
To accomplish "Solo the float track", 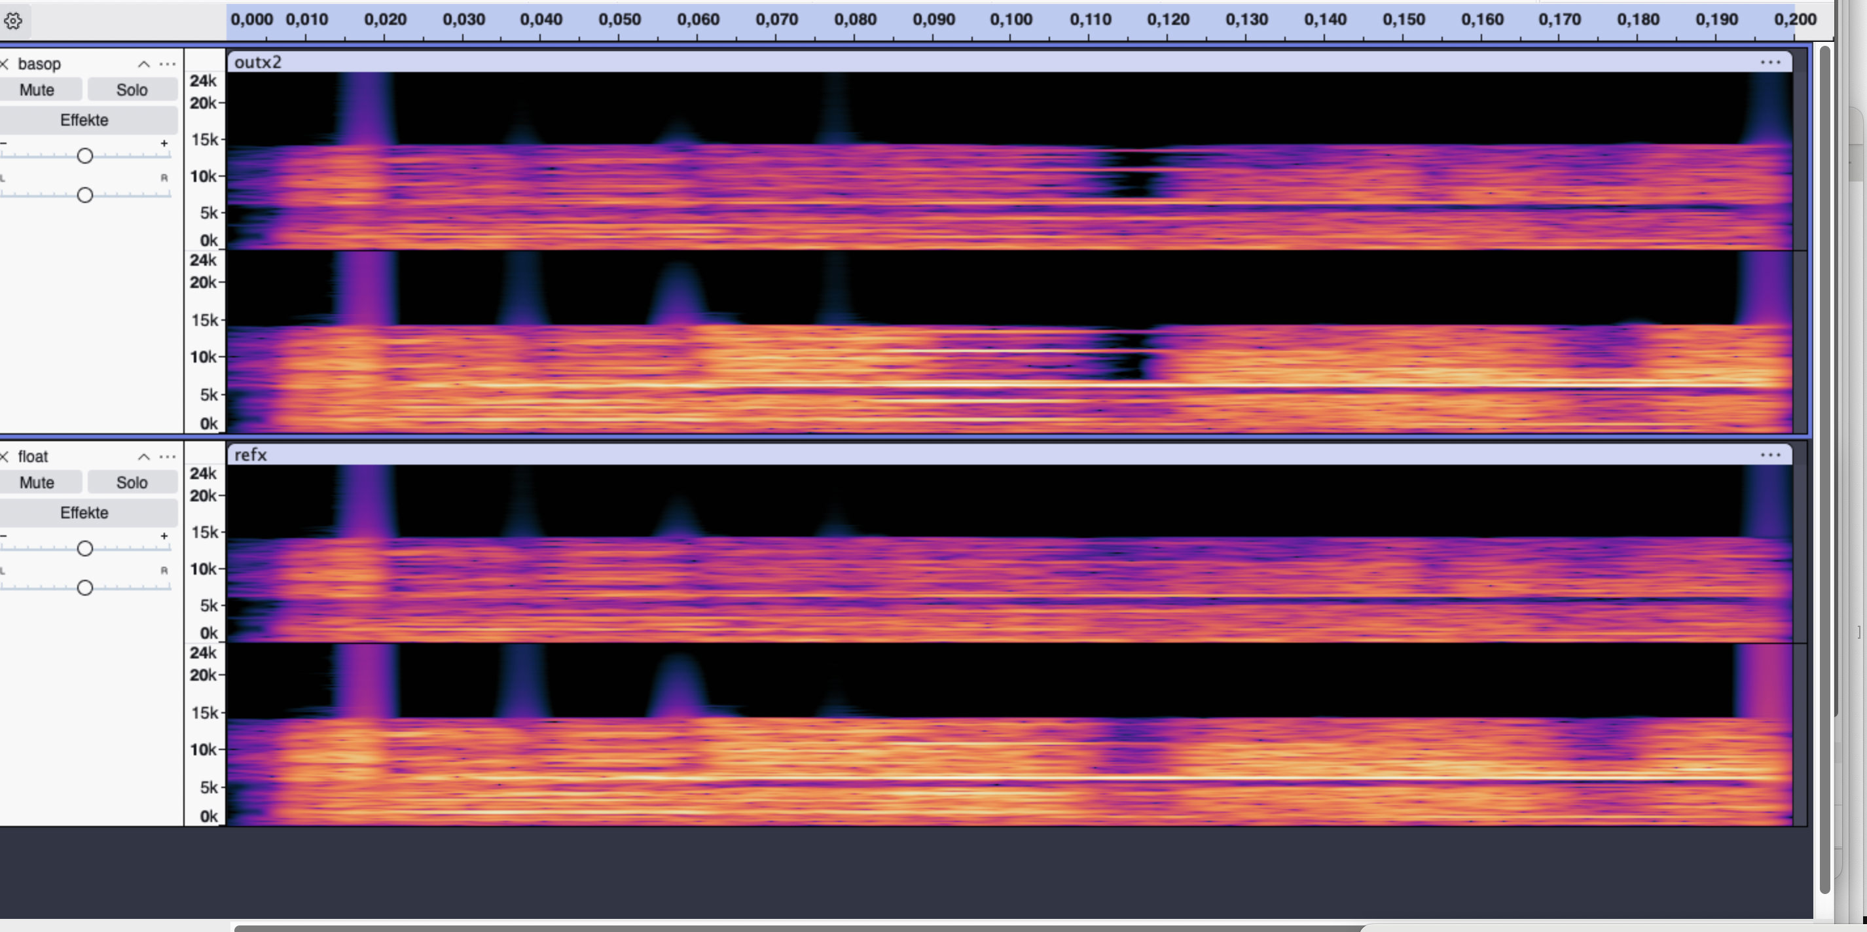I will pos(132,482).
